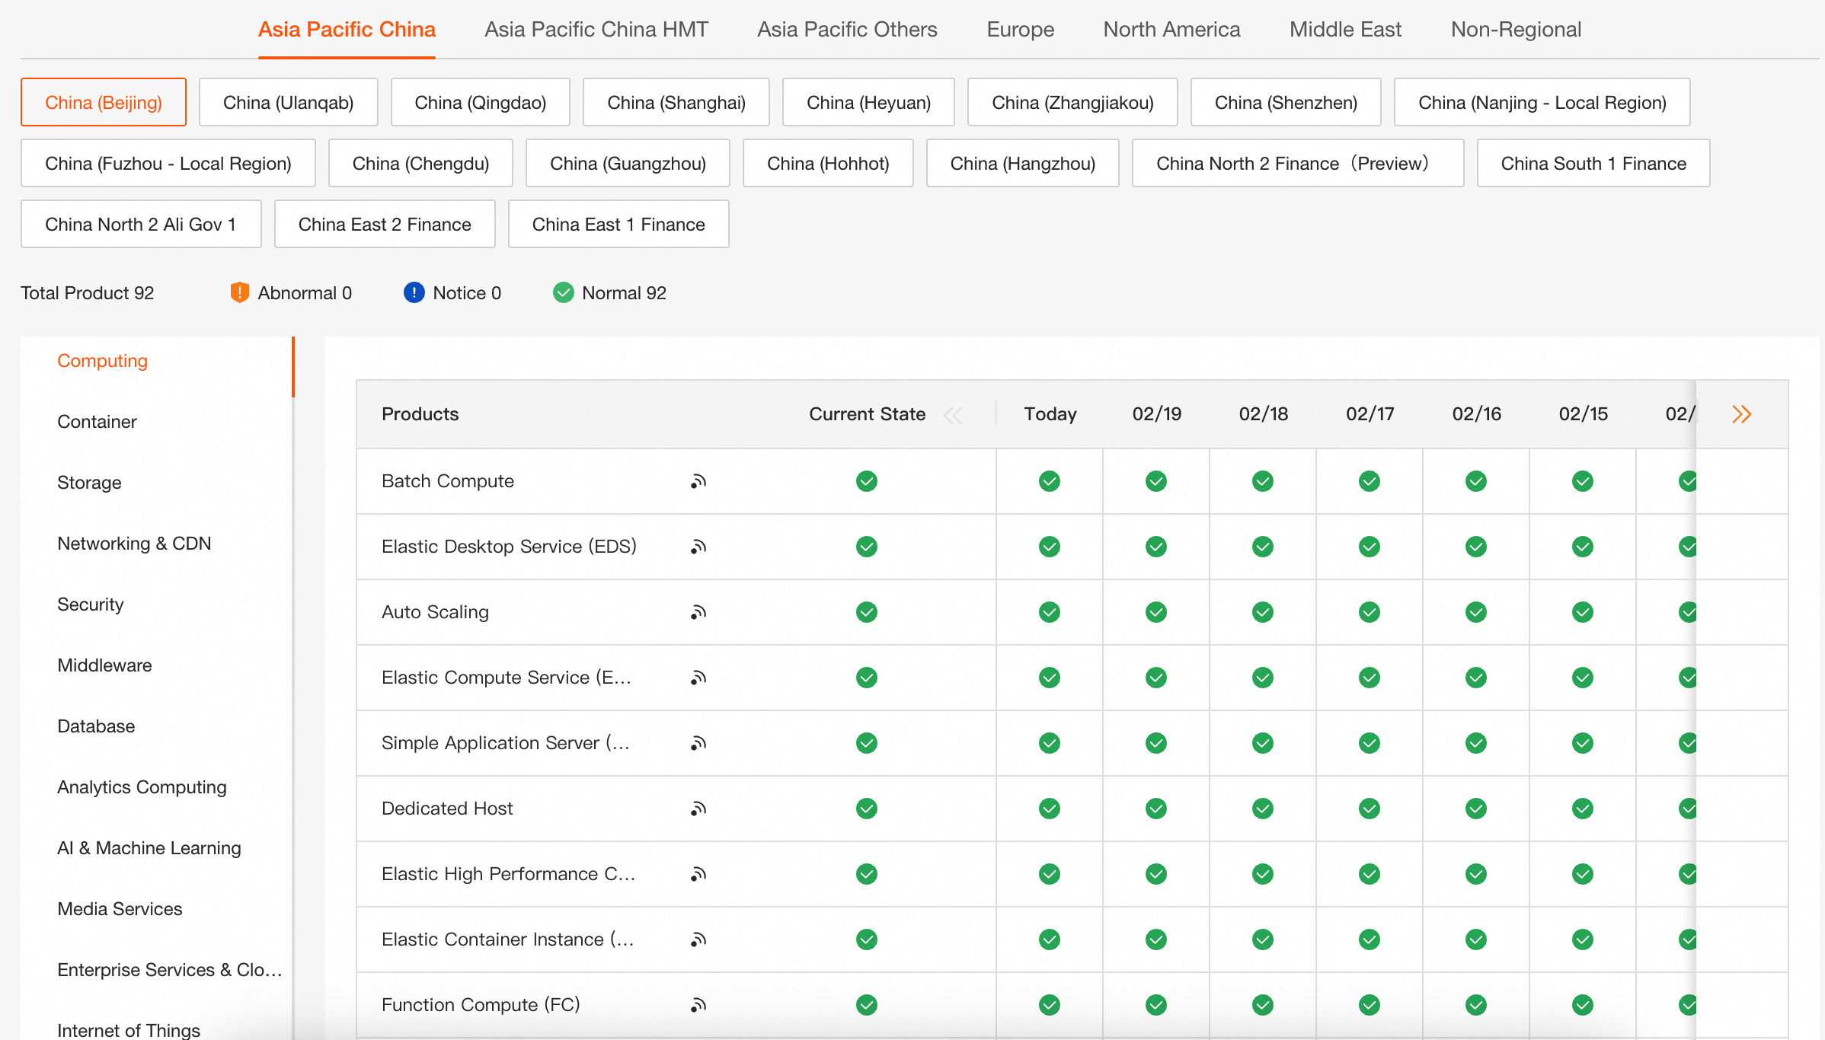Click Batch Compute's Current State status icon

[x=867, y=481]
